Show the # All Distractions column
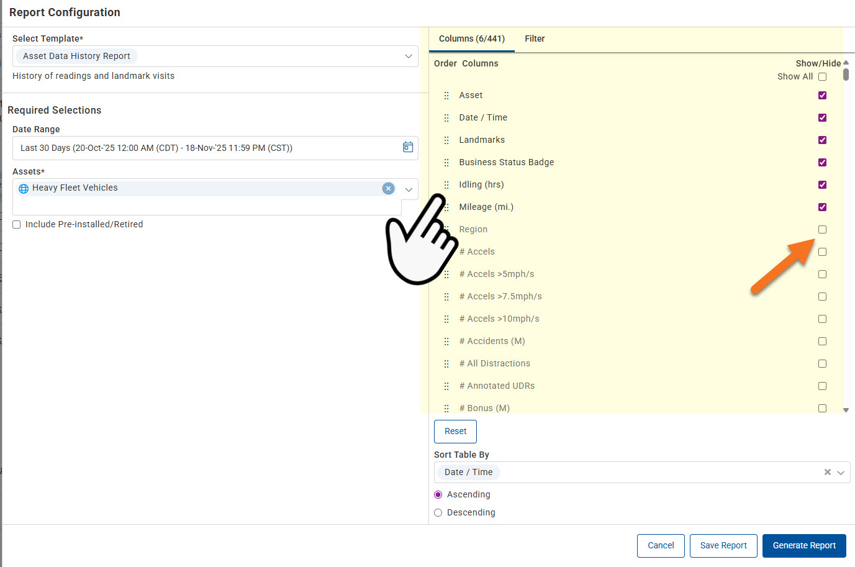Screen dimensions: 855x567 click(822, 364)
